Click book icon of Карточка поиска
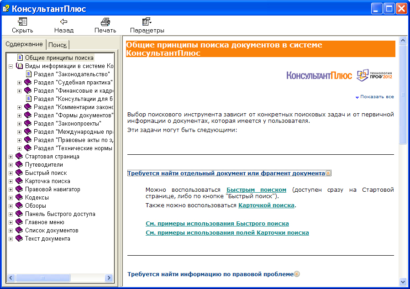The image size is (410, 289). pos(19,181)
